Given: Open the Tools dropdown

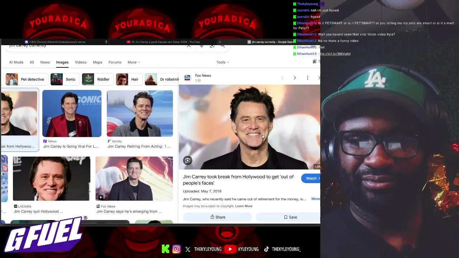Looking at the screenshot, I should coord(223,62).
